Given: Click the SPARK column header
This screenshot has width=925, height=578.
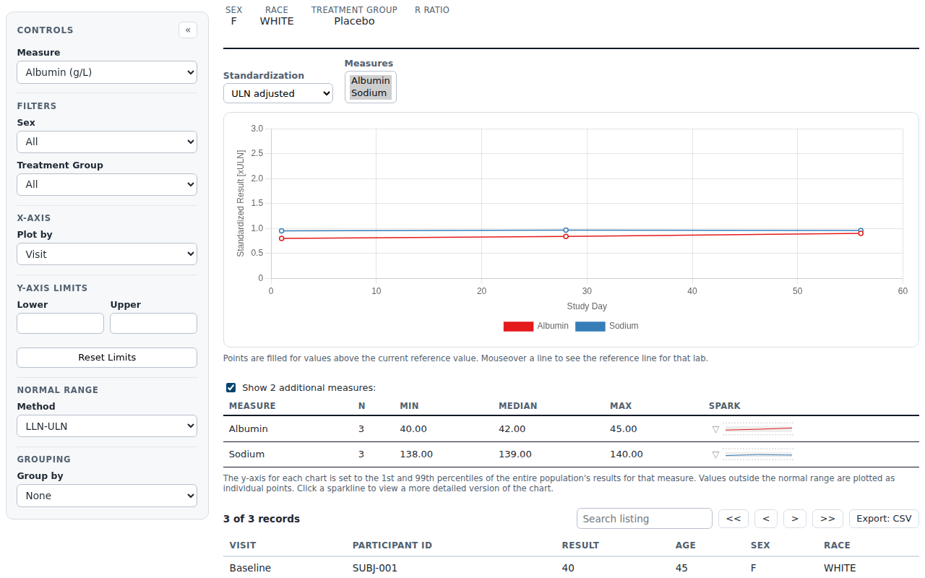Looking at the screenshot, I should [725, 406].
